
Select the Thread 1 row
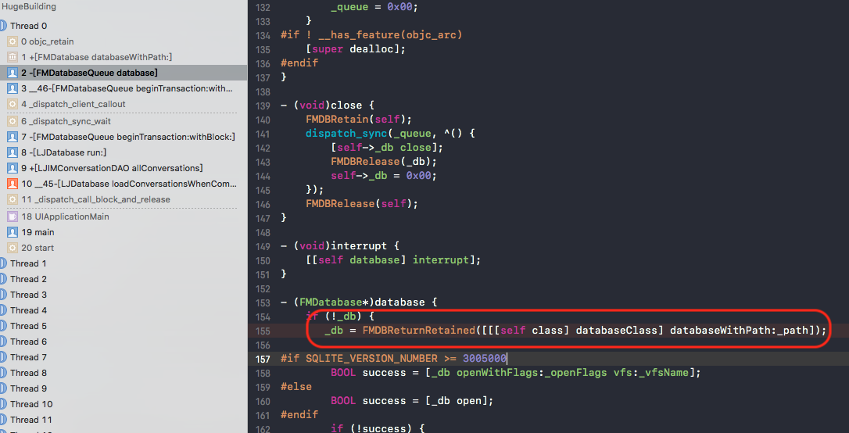coord(124,263)
